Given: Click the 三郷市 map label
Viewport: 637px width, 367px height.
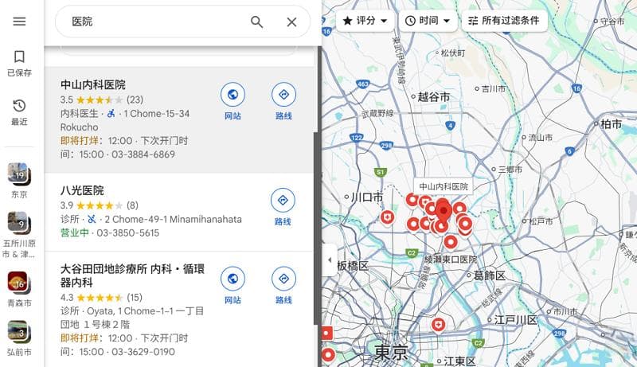Looking at the screenshot, I should 510,170.
